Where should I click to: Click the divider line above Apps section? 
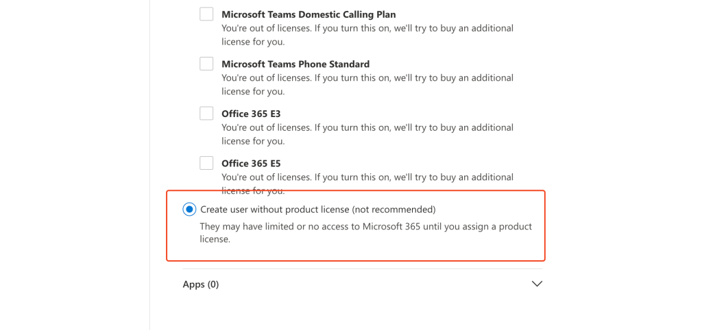pos(362,268)
